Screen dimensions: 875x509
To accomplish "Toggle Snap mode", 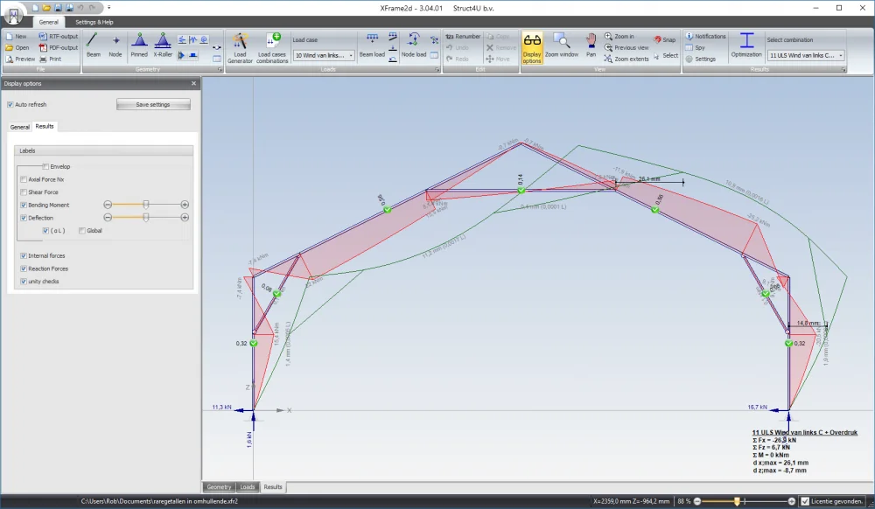I will (x=665, y=39).
